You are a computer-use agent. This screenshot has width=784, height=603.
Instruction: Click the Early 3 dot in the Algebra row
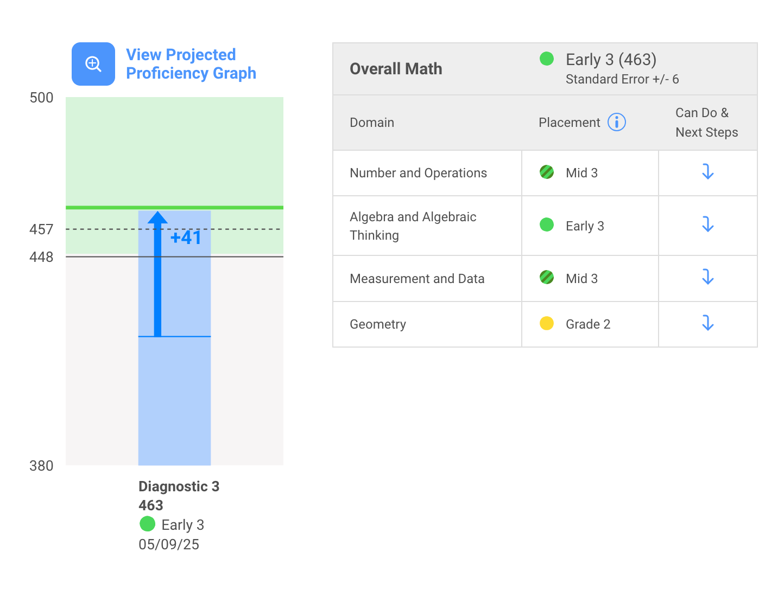tap(547, 224)
